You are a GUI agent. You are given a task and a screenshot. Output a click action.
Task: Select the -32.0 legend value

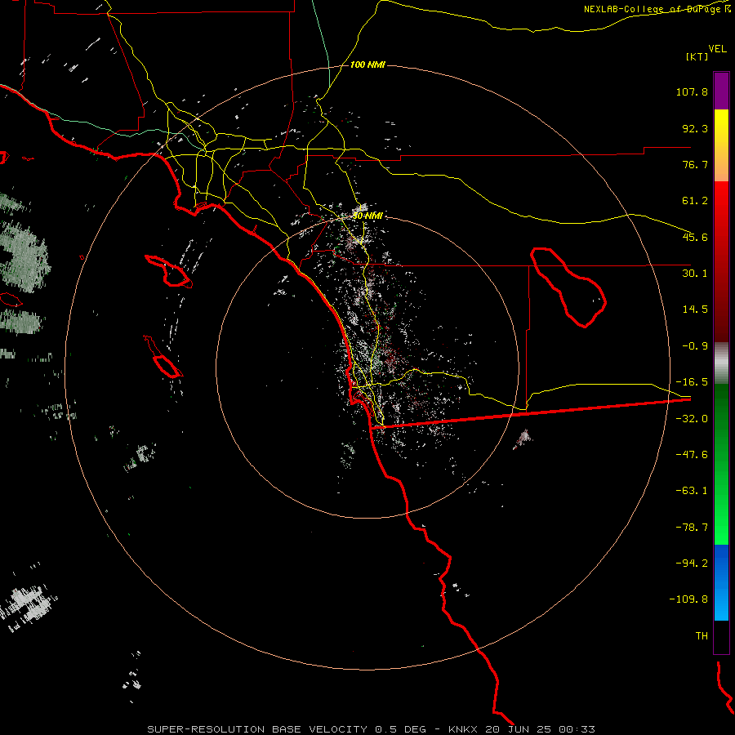click(692, 419)
